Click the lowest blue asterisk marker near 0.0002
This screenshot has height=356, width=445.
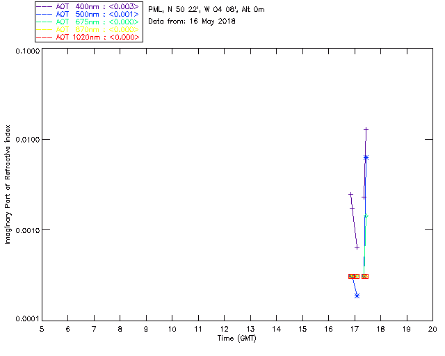pyautogui.click(x=357, y=296)
